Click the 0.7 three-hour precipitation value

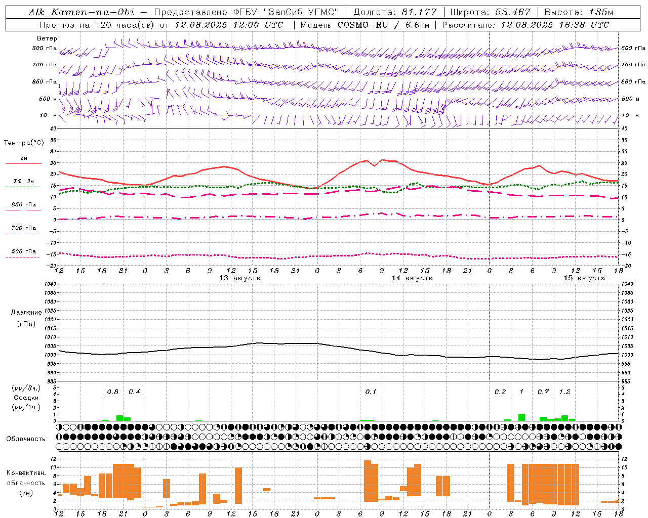[x=543, y=392]
